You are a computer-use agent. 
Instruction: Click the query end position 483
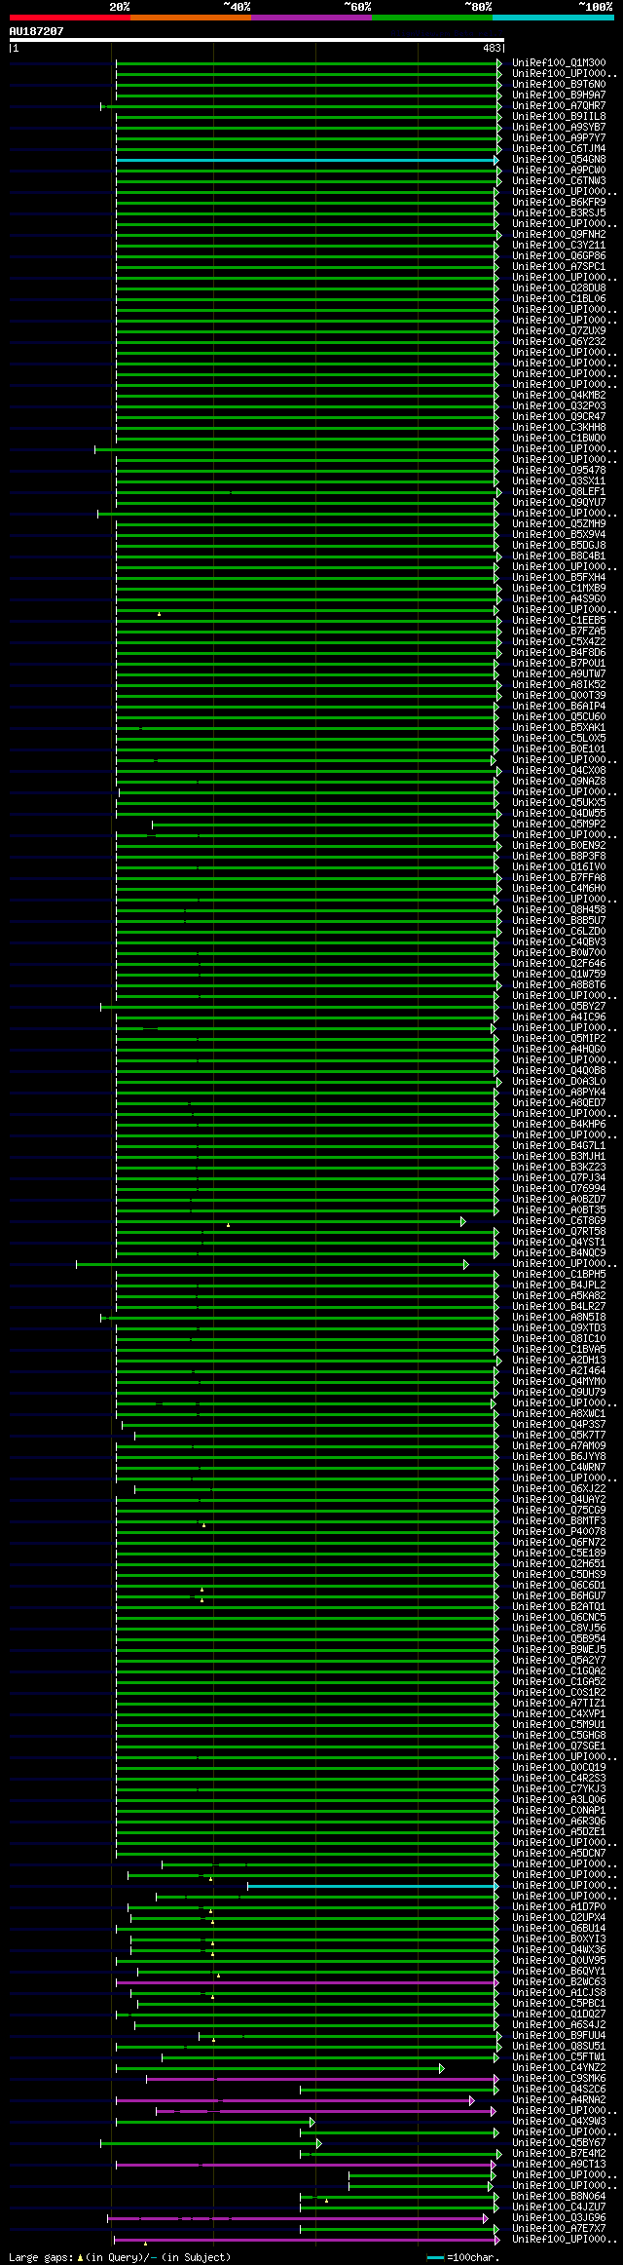[x=492, y=48]
